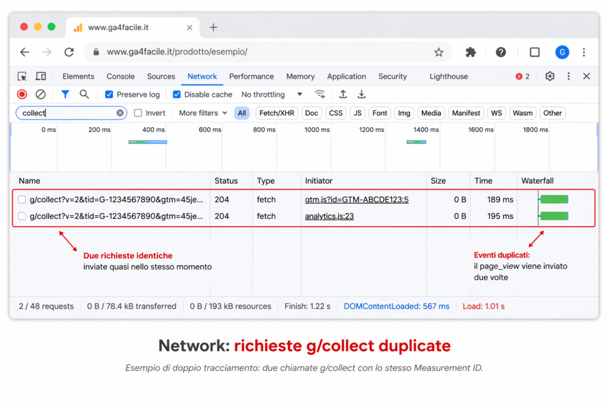
Task: Uncheck Disable cache
Action: click(176, 95)
